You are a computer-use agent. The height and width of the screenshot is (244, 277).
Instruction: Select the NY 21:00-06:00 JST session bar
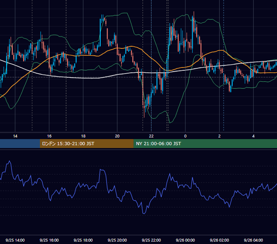tap(205, 144)
